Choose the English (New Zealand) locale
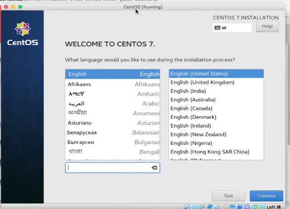This screenshot has width=290, height=209. click(216, 134)
